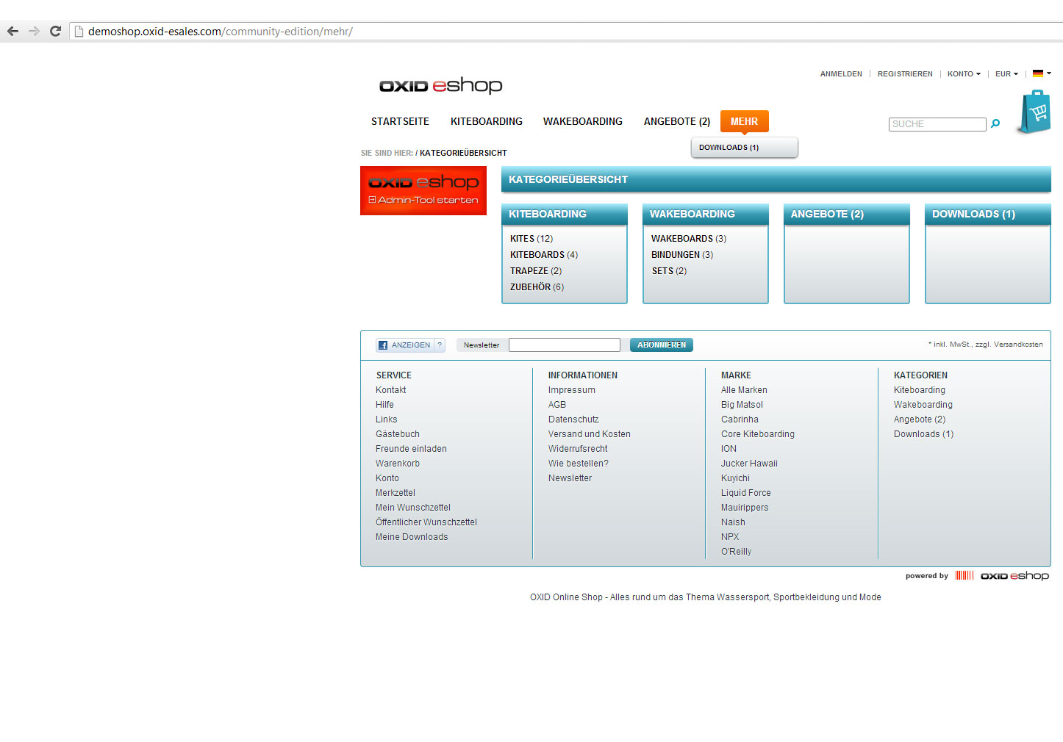
Task: Click the Facebook Anzeigen button
Action: (x=404, y=345)
